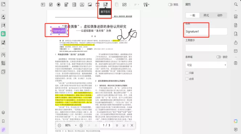Check the 只读 read-only checkbox

(187, 73)
